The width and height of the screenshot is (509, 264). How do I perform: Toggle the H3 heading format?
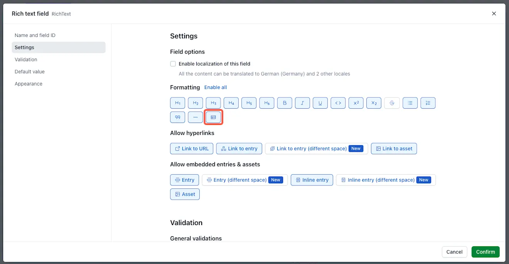(213, 103)
